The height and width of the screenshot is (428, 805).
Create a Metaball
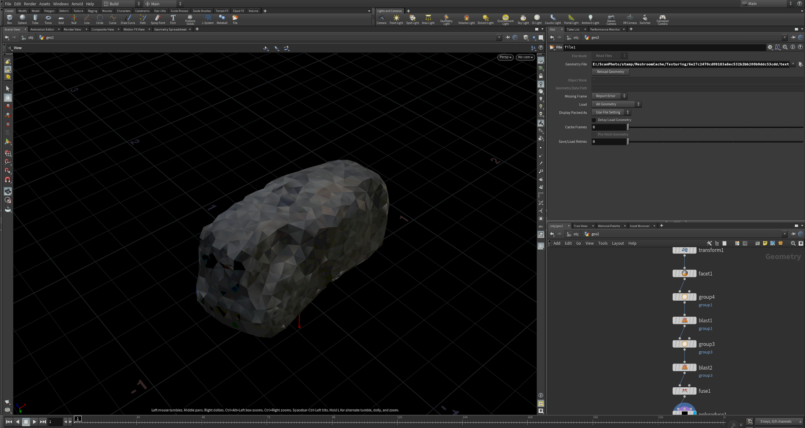222,19
